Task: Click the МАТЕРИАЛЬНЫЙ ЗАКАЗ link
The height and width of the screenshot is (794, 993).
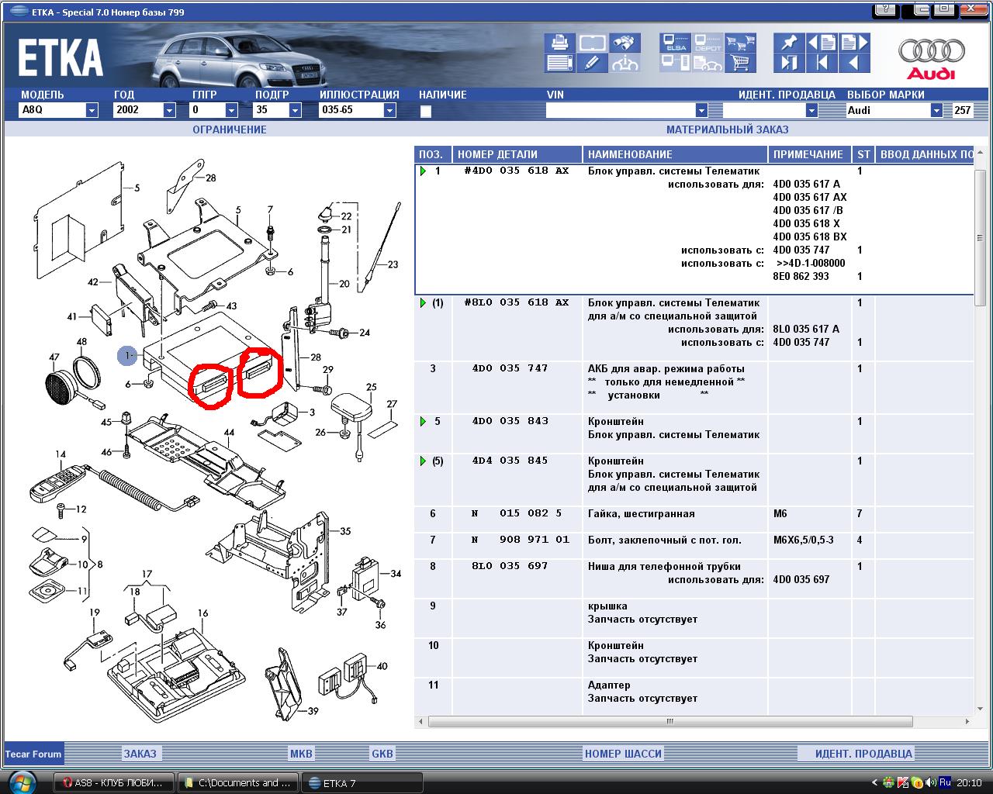Action: point(727,129)
